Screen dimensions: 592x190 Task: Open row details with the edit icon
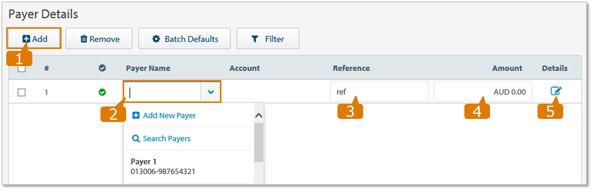(x=556, y=91)
